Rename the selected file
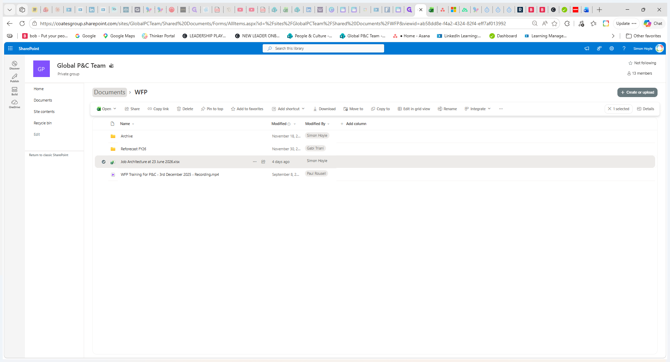 point(447,109)
